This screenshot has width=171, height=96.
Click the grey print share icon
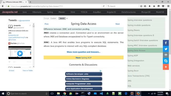166,55
